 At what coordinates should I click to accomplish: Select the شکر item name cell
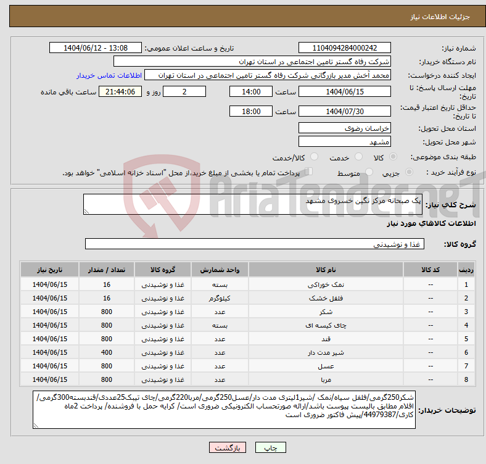(x=326, y=312)
